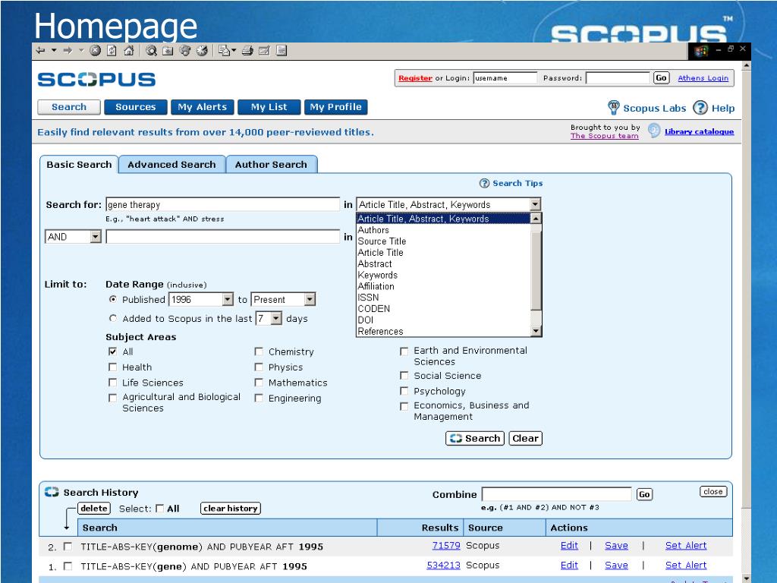The width and height of the screenshot is (777, 583).
Task: Click the Library catalogue icon
Action: pos(654,131)
